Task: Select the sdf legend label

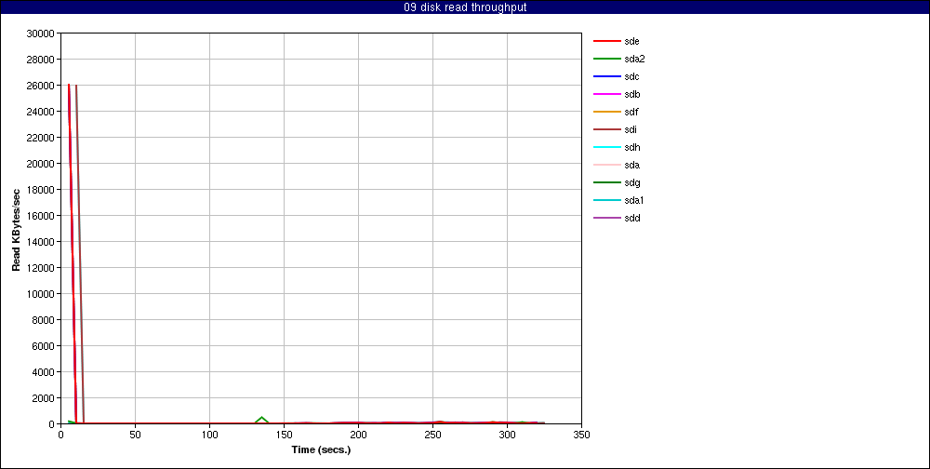Action: coord(631,112)
